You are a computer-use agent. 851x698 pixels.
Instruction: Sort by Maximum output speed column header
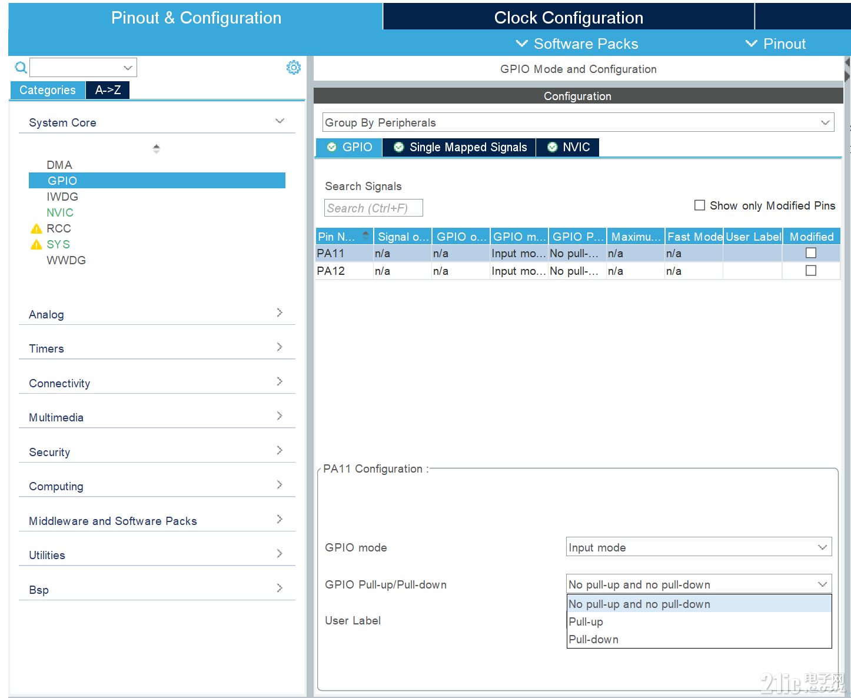(636, 237)
